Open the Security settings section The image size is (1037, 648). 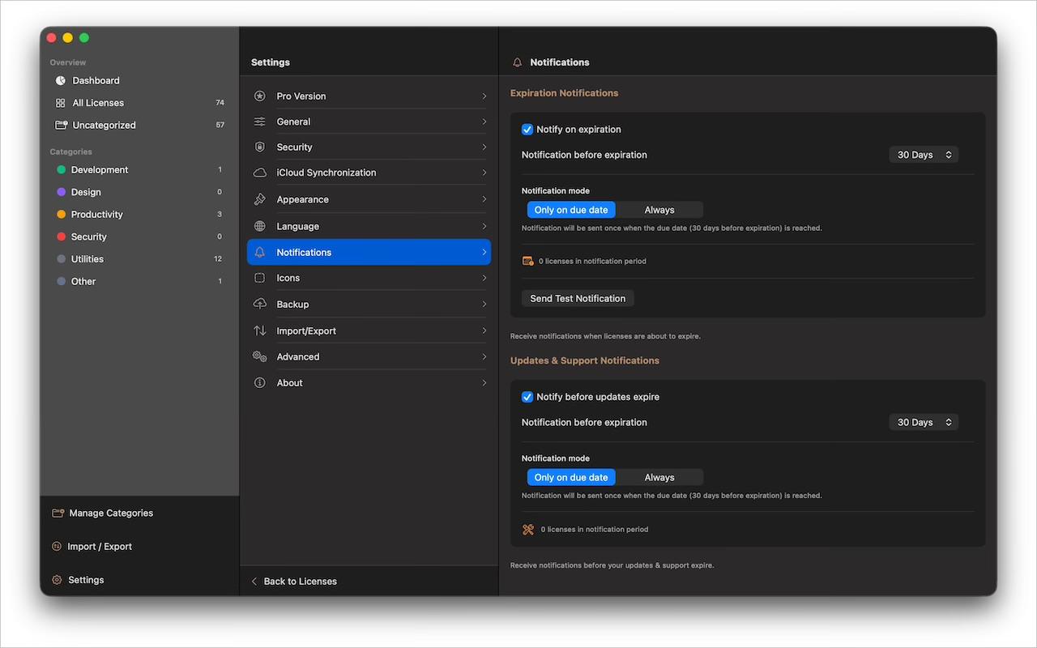[369, 147]
